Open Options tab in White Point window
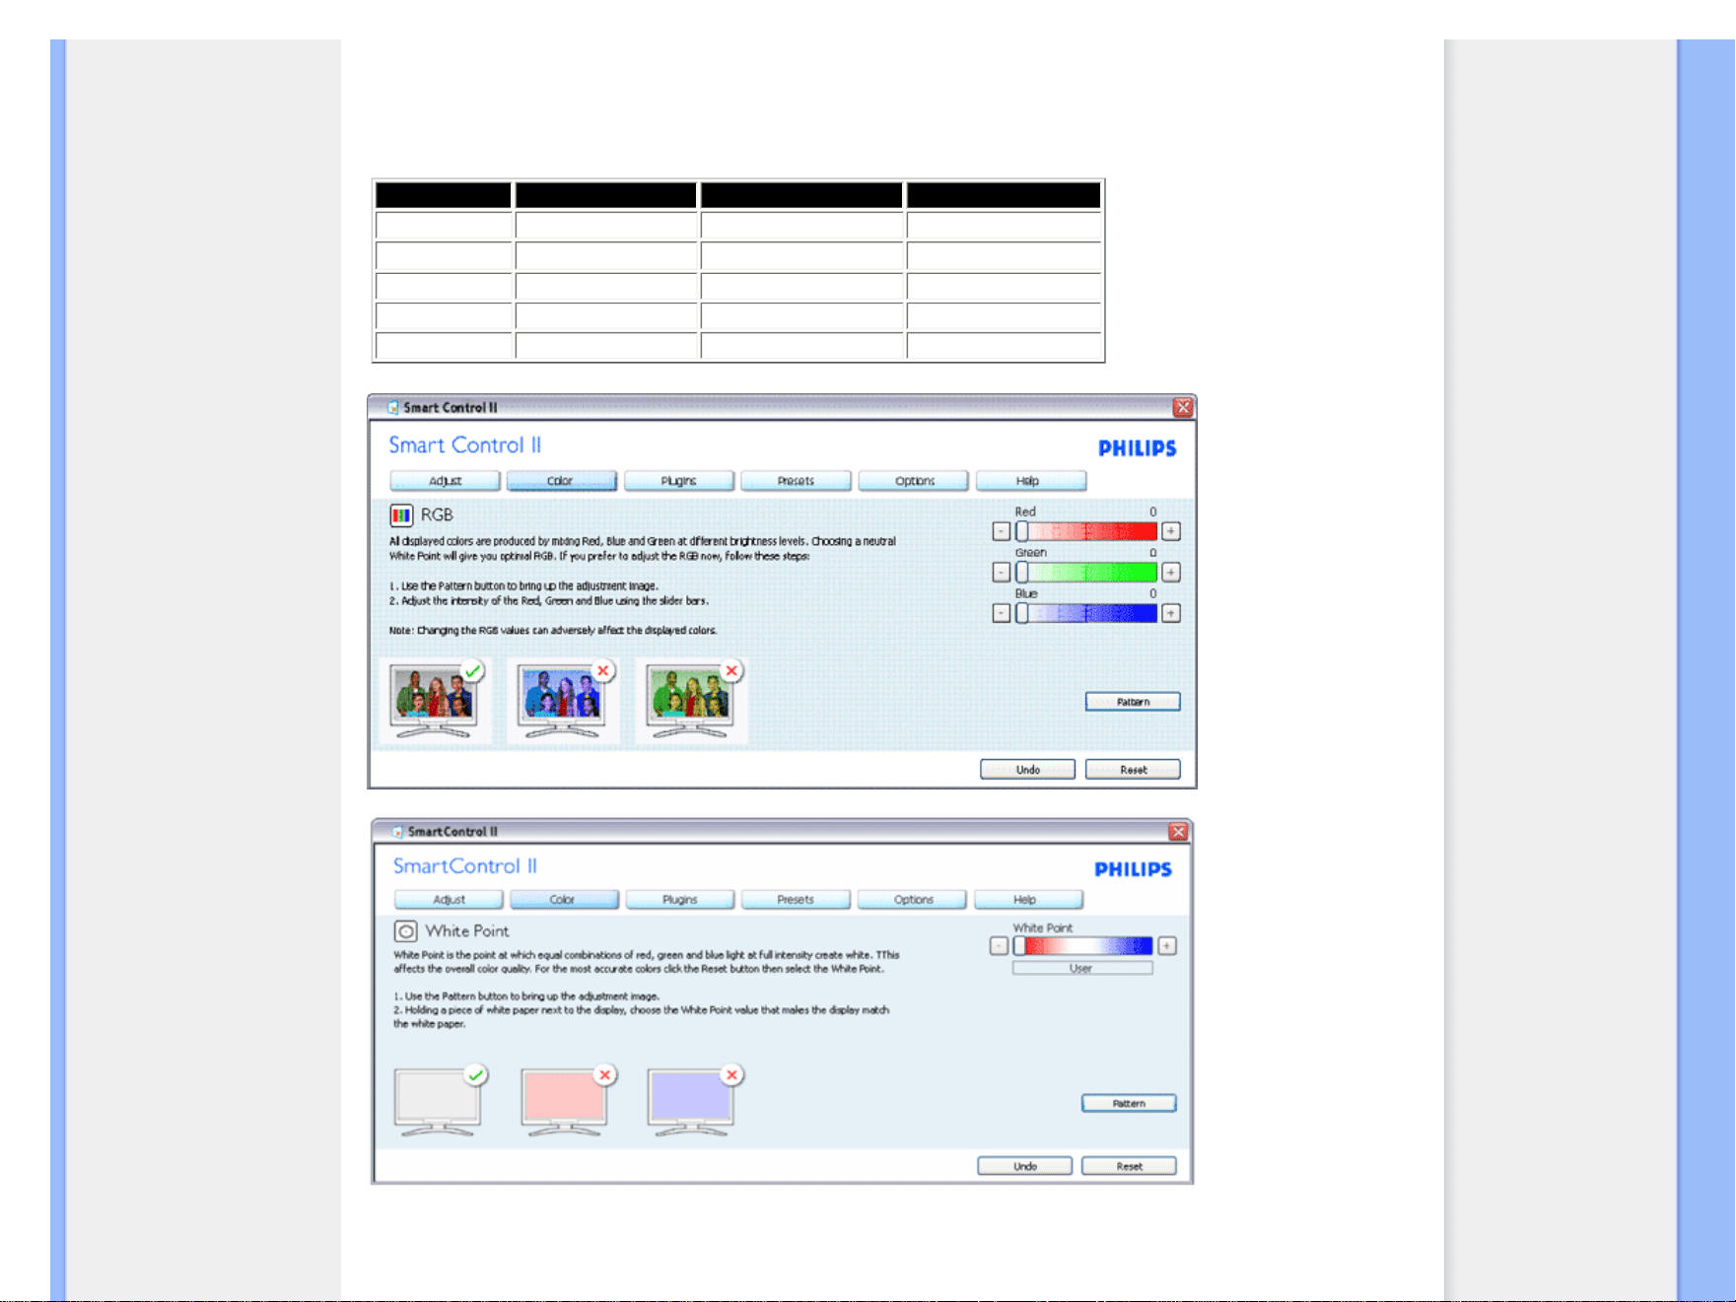 coord(913,900)
